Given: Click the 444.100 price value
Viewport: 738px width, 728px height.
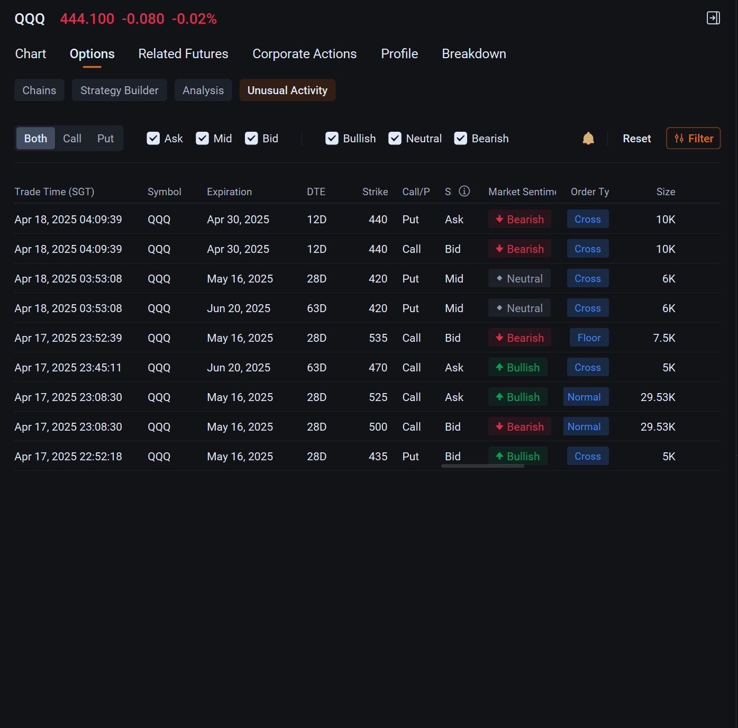Looking at the screenshot, I should [x=87, y=19].
